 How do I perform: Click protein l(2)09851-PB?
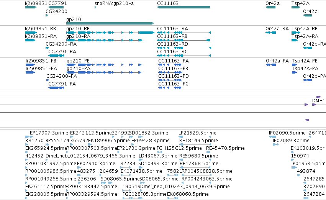[x=41, y=61]
